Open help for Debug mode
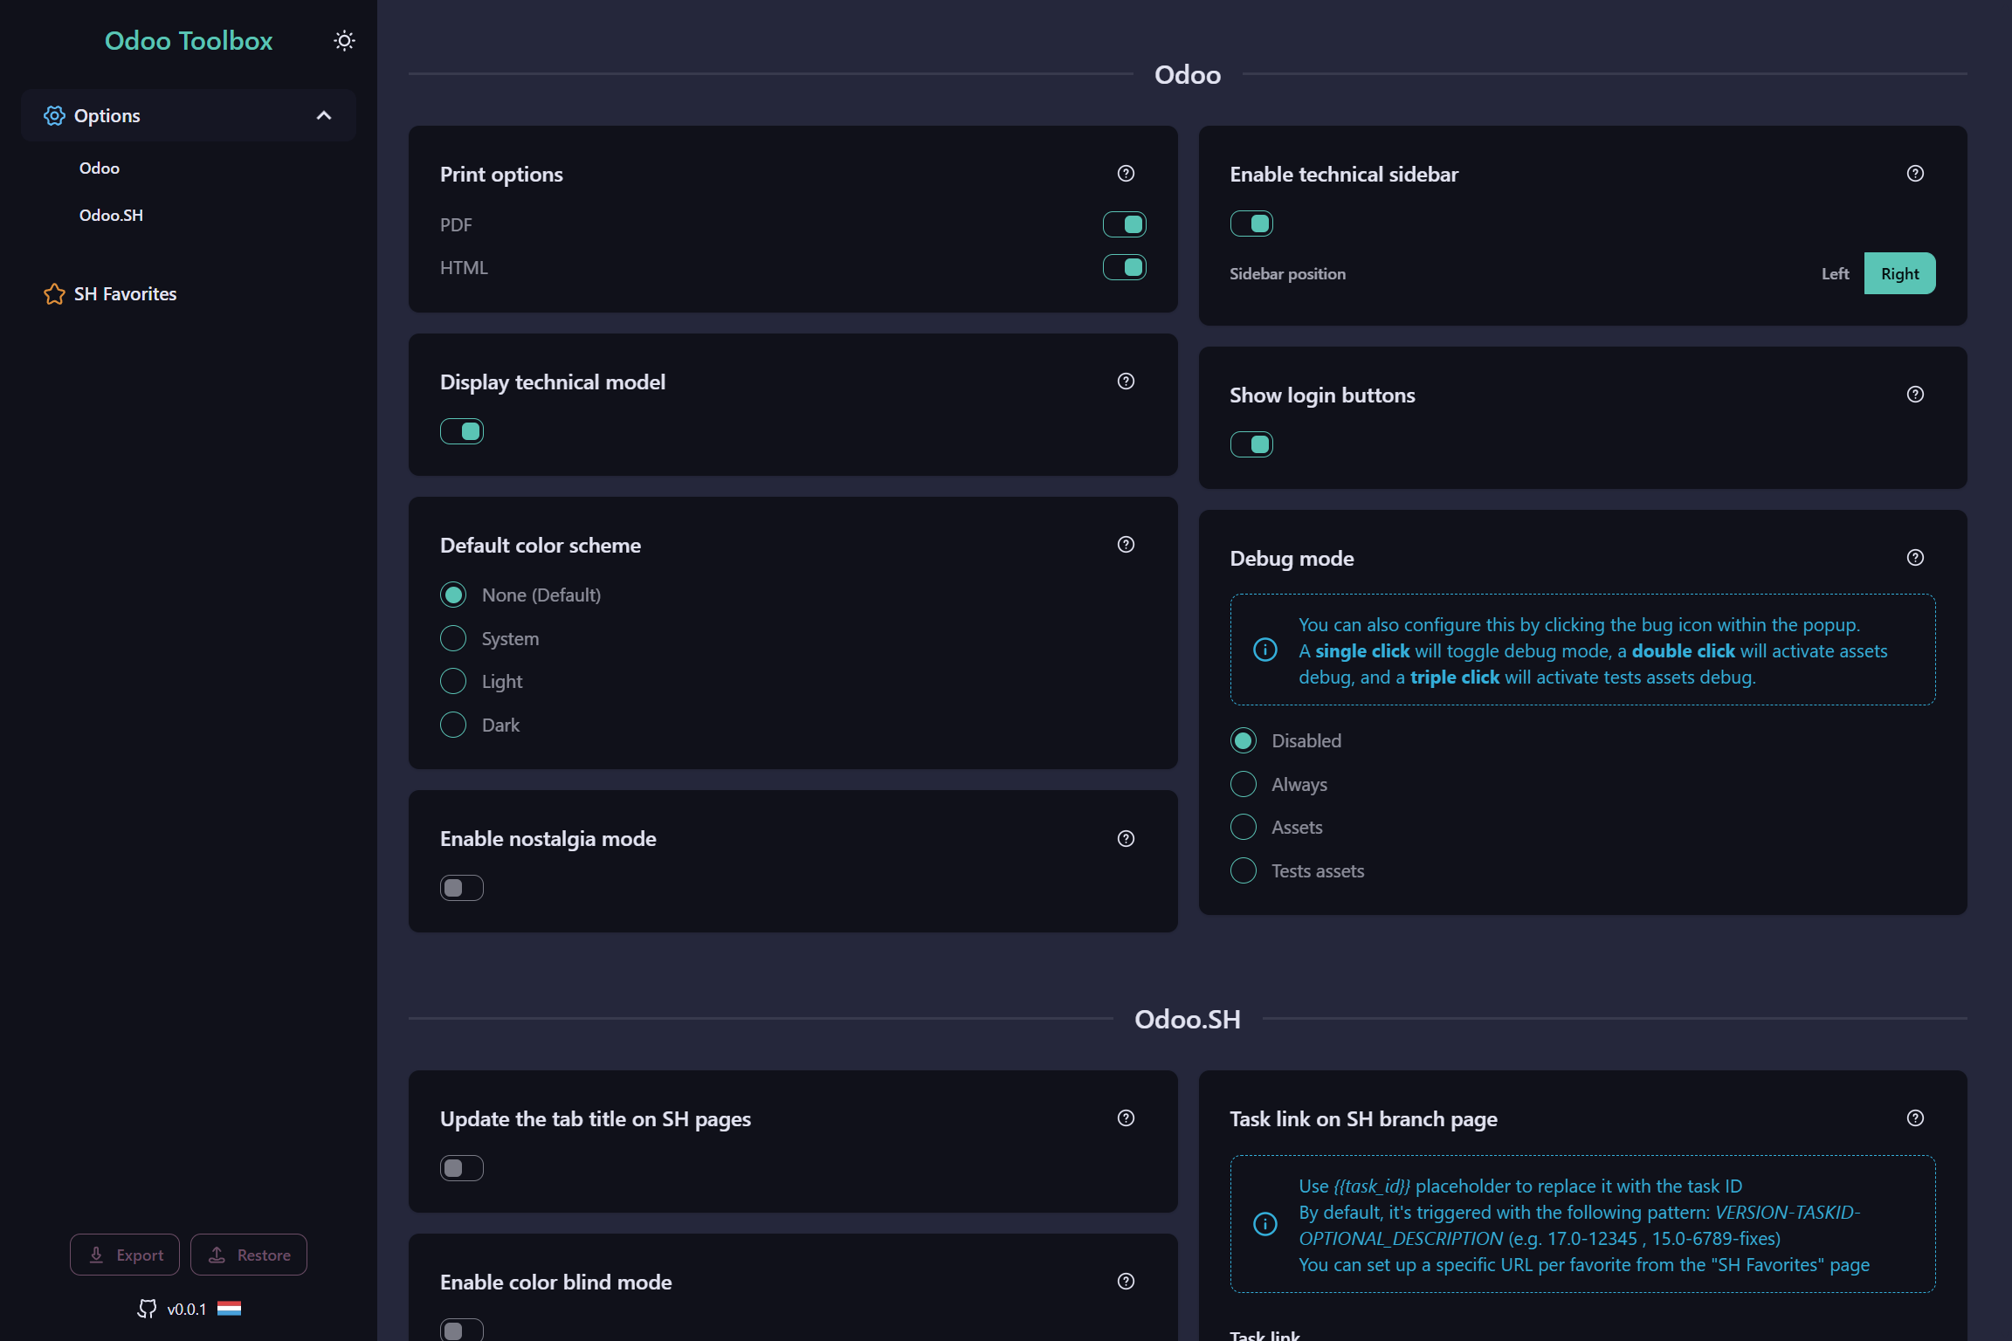 click(1914, 557)
